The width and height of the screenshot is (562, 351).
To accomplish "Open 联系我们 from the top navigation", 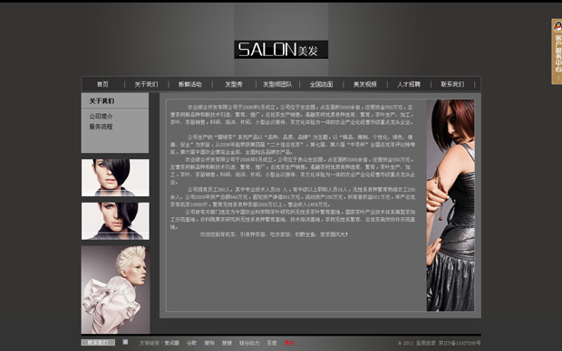I will (452, 84).
